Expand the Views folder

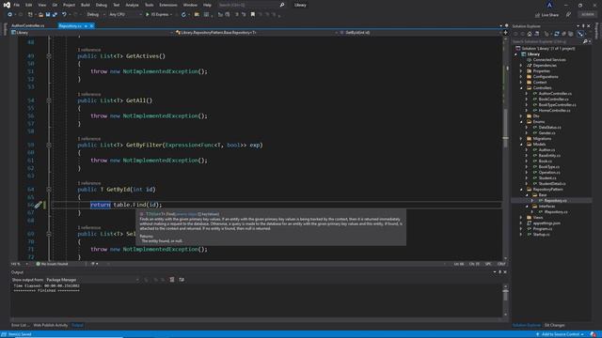[521, 217]
